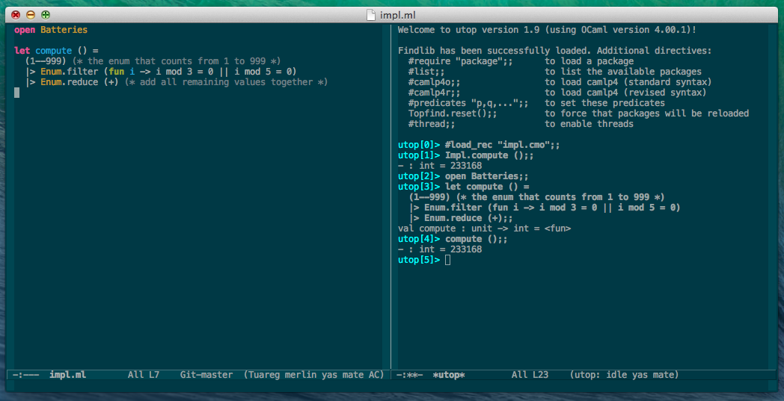The height and width of the screenshot is (401, 784).
Task: Click the *utop* buffer name in mode line
Action: point(449,375)
